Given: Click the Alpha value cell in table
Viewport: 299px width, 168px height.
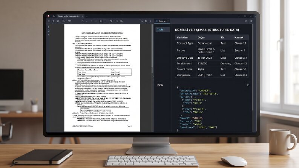Looking at the screenshot, I should (x=207, y=69).
